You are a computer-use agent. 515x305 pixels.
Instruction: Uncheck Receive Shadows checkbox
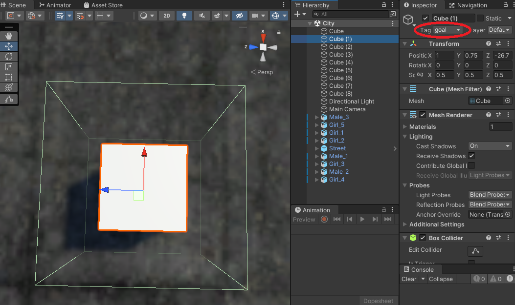pos(471,156)
